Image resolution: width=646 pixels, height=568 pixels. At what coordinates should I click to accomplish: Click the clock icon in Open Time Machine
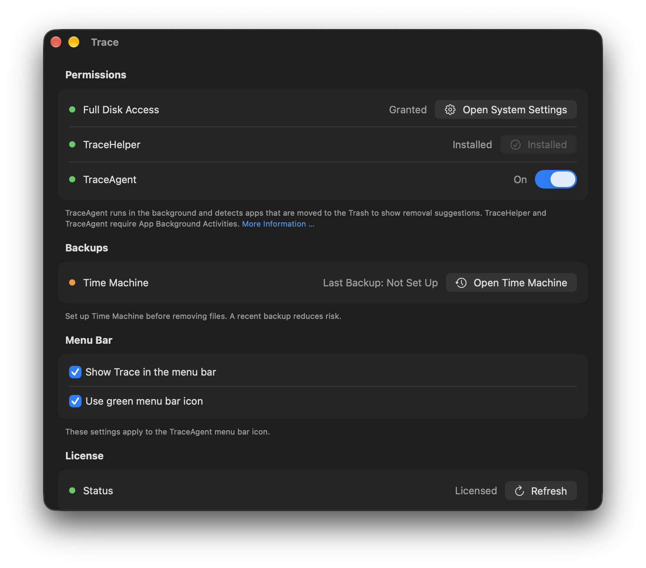click(461, 283)
